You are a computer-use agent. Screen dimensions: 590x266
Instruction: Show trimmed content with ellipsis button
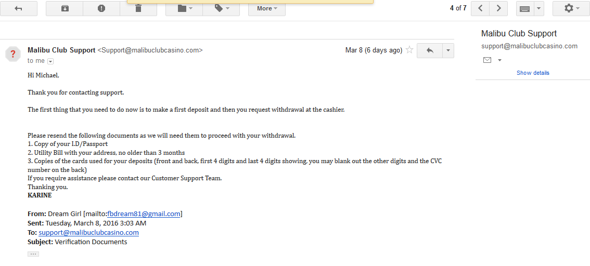33,254
